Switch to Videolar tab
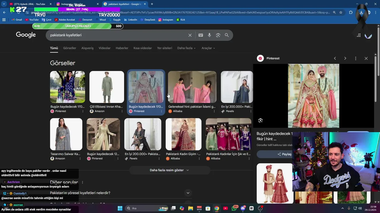Image resolution: width=380 pixels, height=213 pixels. pos(104,48)
